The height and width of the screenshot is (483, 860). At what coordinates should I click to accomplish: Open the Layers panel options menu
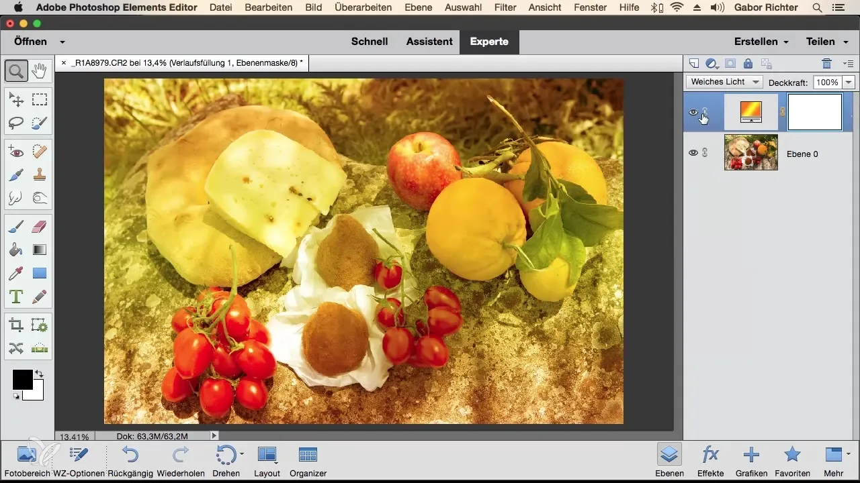coord(848,64)
